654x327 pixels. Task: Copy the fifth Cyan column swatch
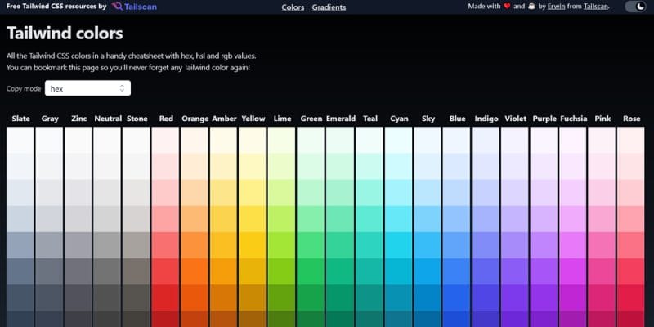pyautogui.click(x=399, y=244)
